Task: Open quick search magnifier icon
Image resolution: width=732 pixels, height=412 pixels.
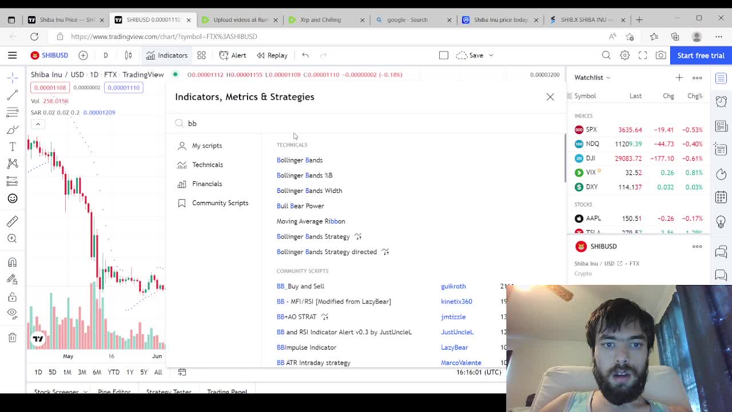Action: pos(606,56)
